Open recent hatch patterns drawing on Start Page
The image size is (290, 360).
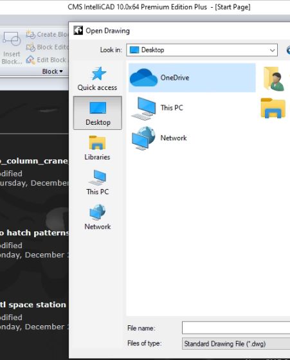[x=34, y=233]
